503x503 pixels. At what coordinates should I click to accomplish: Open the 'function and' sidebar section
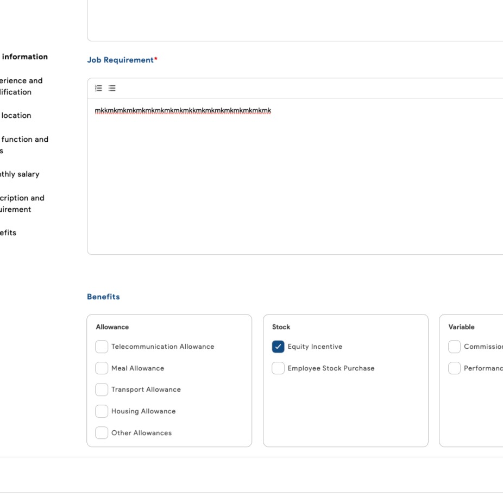24,144
